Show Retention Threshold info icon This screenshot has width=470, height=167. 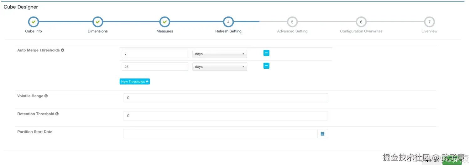57,114
